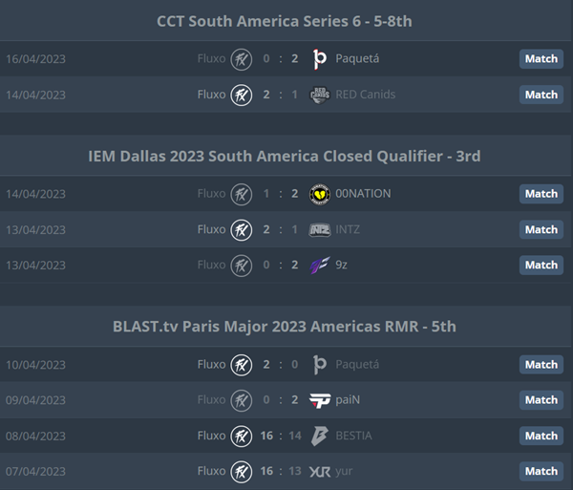Click the INTZ team logo
This screenshot has width=573, height=490.
tap(320, 230)
